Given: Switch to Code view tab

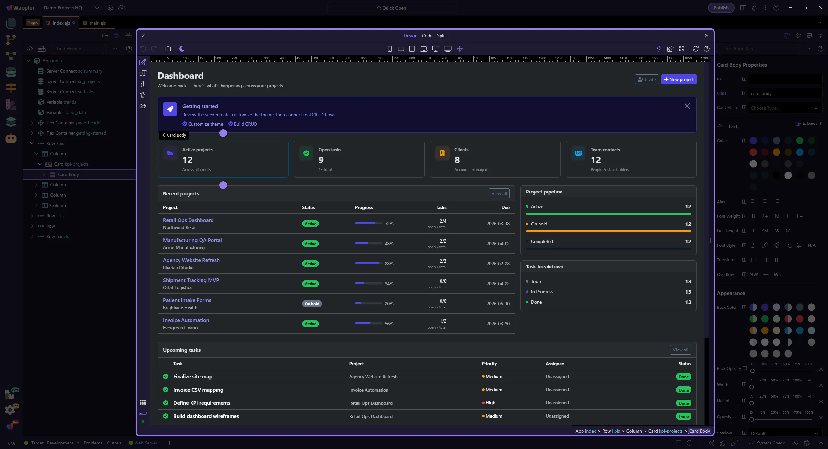Looking at the screenshot, I should coord(427,36).
